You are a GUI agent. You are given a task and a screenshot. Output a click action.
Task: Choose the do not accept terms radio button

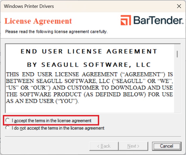point(8,128)
